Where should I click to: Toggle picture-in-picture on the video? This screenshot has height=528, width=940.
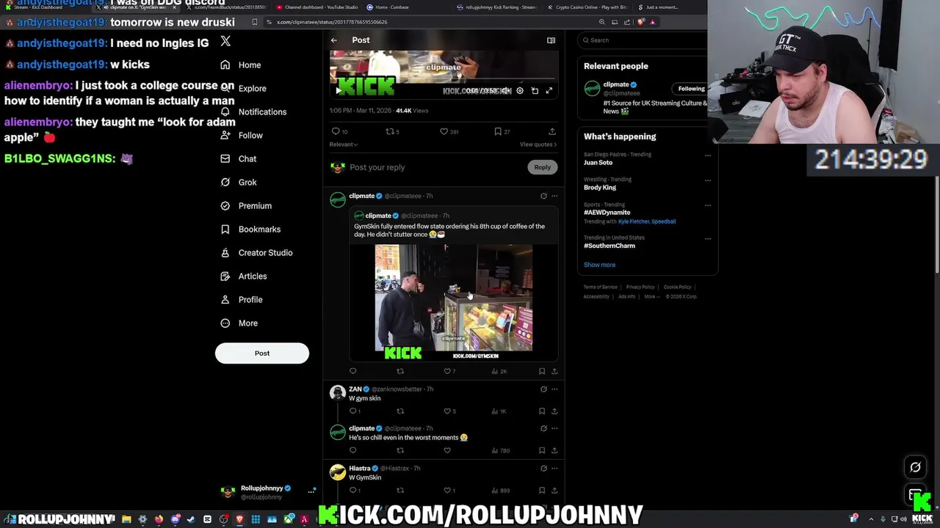click(535, 91)
